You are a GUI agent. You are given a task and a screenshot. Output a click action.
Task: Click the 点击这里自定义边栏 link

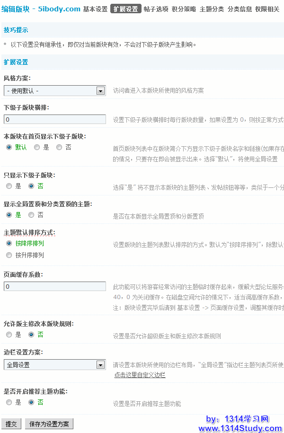click(140, 375)
